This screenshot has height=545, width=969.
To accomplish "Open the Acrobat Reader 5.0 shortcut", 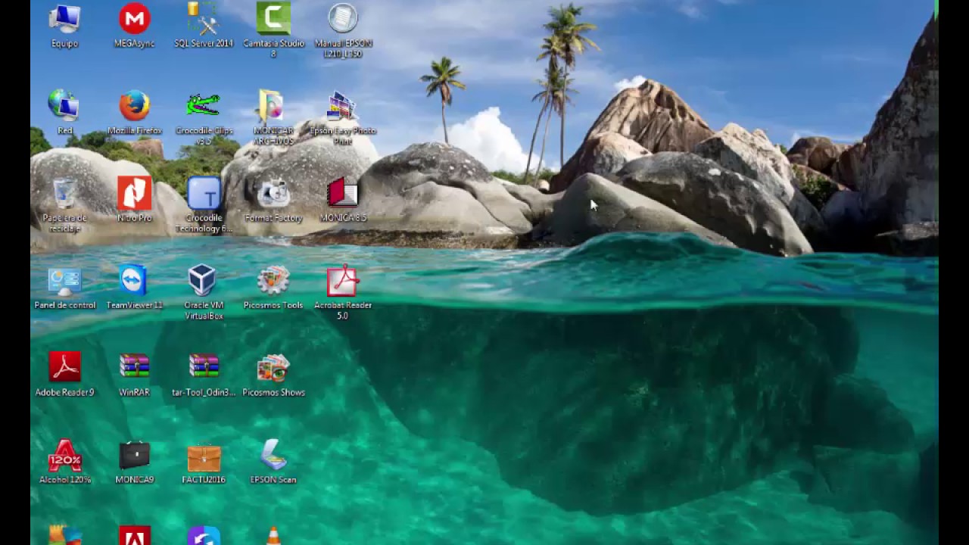I will coord(343,281).
